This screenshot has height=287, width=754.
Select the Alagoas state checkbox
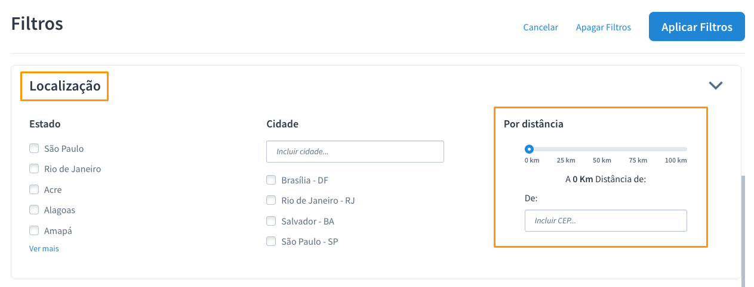pyautogui.click(x=34, y=210)
